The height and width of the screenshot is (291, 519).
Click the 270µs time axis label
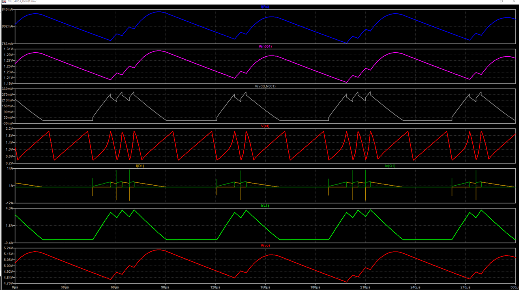point(465,287)
